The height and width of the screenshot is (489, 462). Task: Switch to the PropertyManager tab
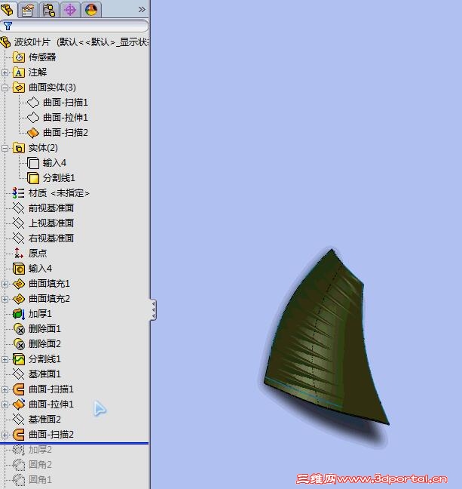[28, 10]
